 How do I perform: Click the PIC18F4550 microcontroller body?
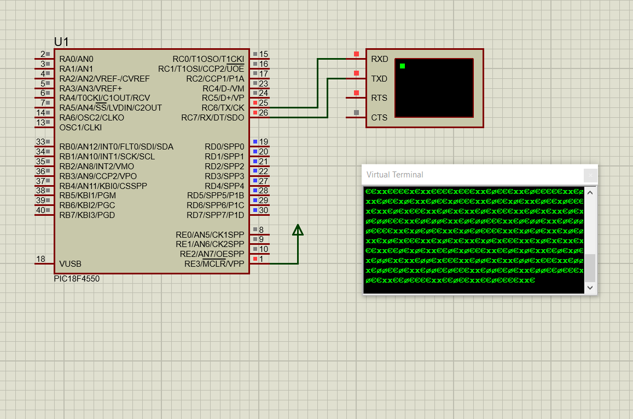click(x=152, y=162)
